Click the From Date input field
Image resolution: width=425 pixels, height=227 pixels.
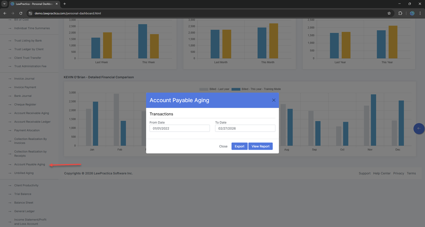pos(179,128)
